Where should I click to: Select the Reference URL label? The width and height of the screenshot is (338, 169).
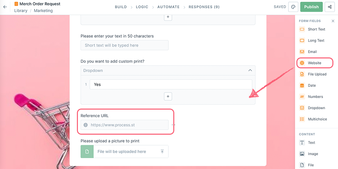[x=94, y=116]
